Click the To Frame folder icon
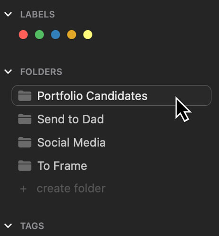 tap(25, 166)
